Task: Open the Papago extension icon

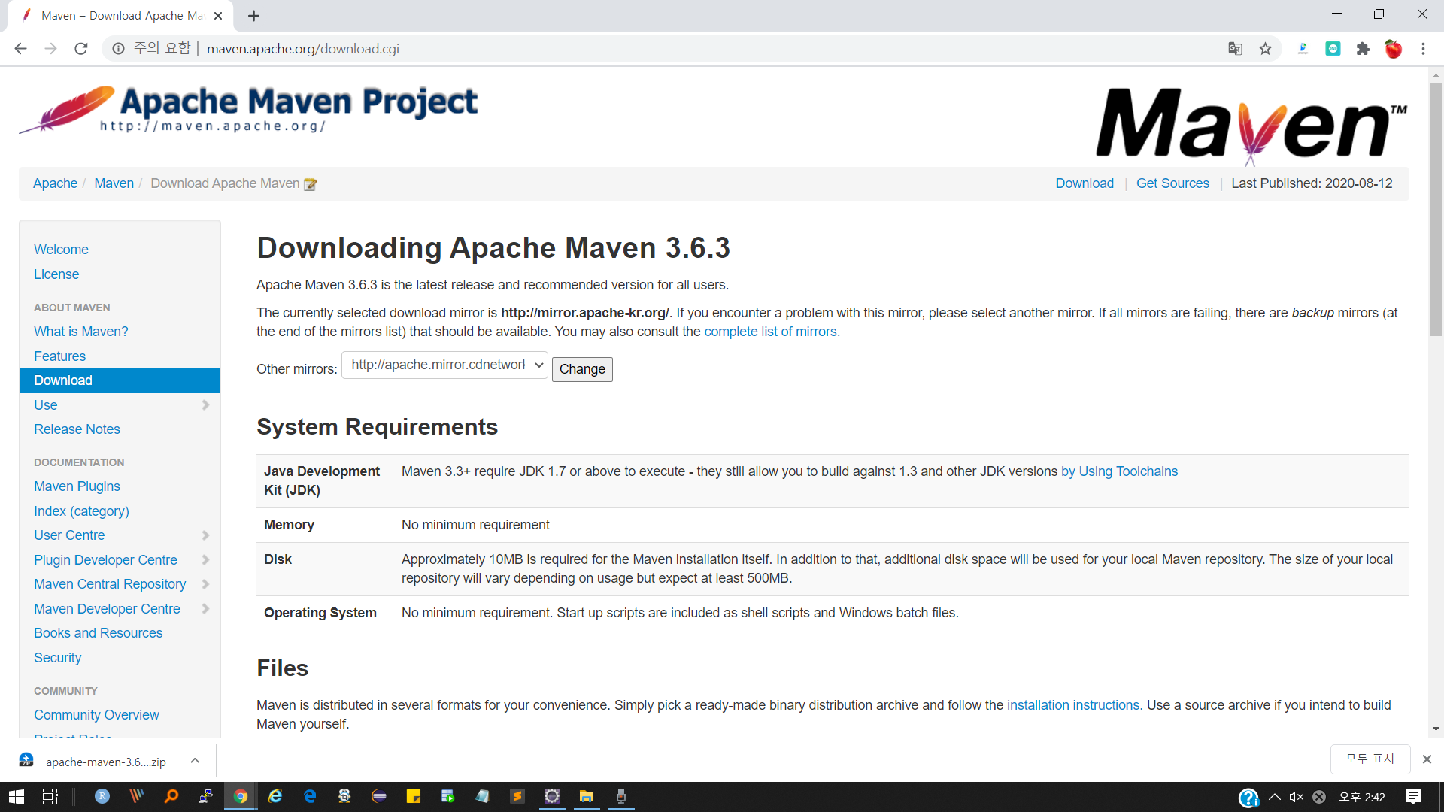Action: (1303, 49)
